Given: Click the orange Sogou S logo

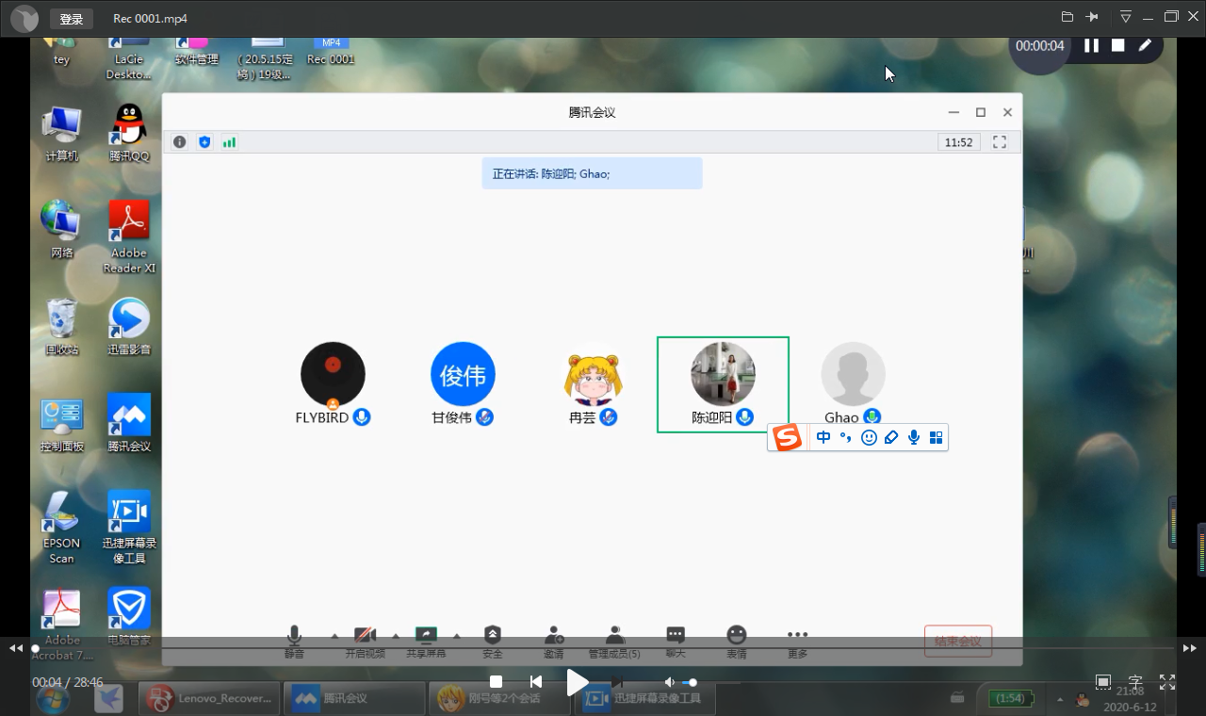Looking at the screenshot, I should pyautogui.click(x=787, y=437).
